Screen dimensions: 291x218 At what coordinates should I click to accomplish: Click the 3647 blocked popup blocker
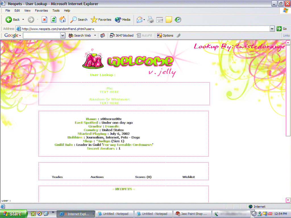pyautogui.click(x=122, y=35)
